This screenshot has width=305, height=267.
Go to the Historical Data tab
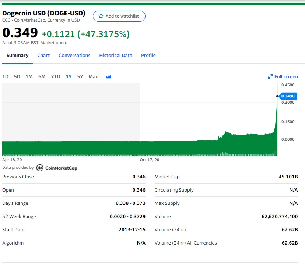[116, 55]
